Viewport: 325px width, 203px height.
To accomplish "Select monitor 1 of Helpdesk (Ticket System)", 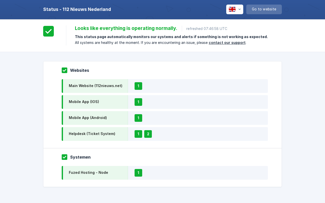I will tap(138, 134).
